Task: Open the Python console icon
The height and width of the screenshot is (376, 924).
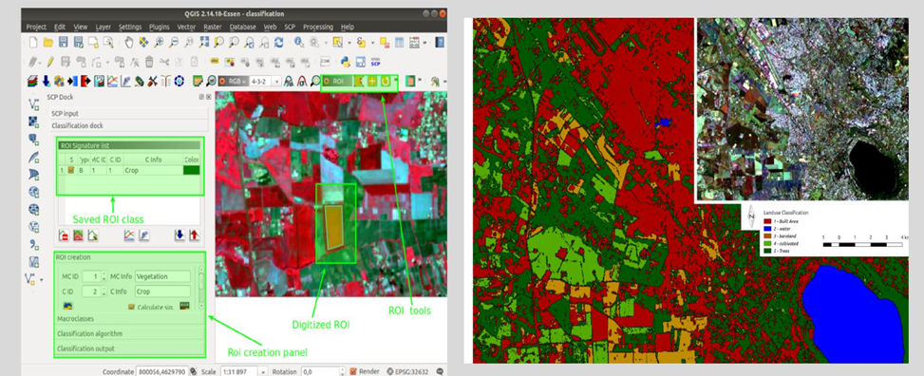Action: pos(346,62)
